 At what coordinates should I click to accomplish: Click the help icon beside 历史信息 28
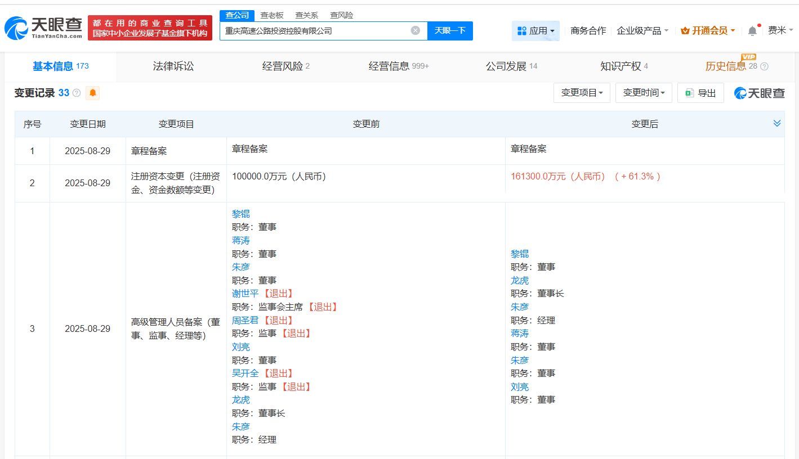coord(764,66)
